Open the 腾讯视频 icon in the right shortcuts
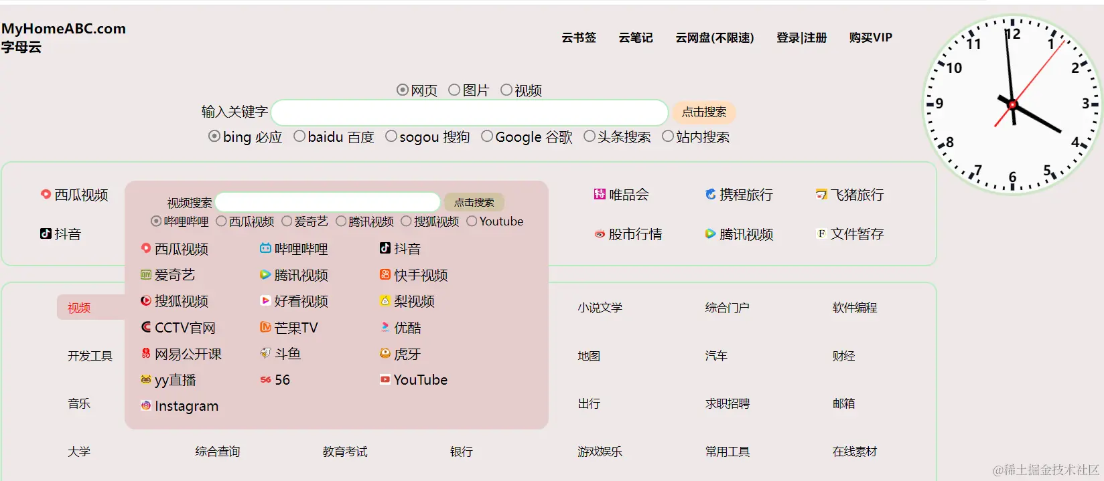This screenshot has width=1104, height=481. click(x=711, y=233)
